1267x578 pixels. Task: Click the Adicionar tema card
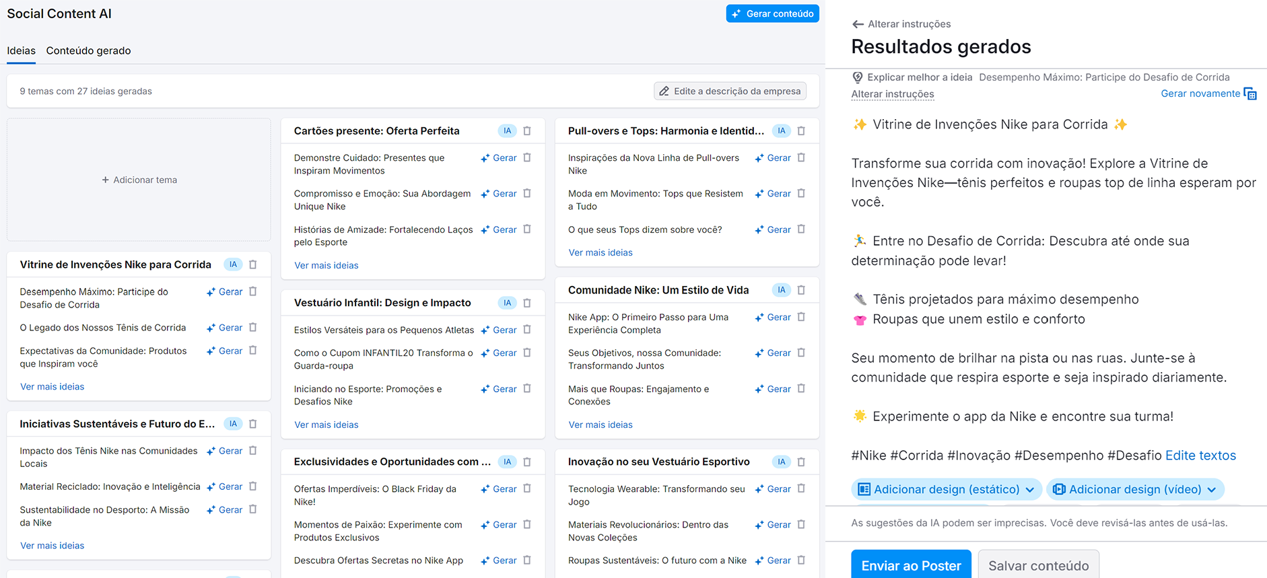coord(139,180)
